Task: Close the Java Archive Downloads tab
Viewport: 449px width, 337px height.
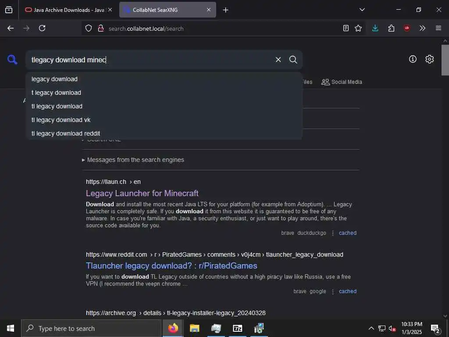Action: [x=110, y=10]
